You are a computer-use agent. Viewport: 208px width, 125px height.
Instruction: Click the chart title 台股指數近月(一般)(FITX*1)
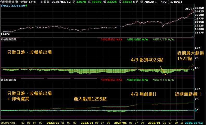tap(18, 2)
